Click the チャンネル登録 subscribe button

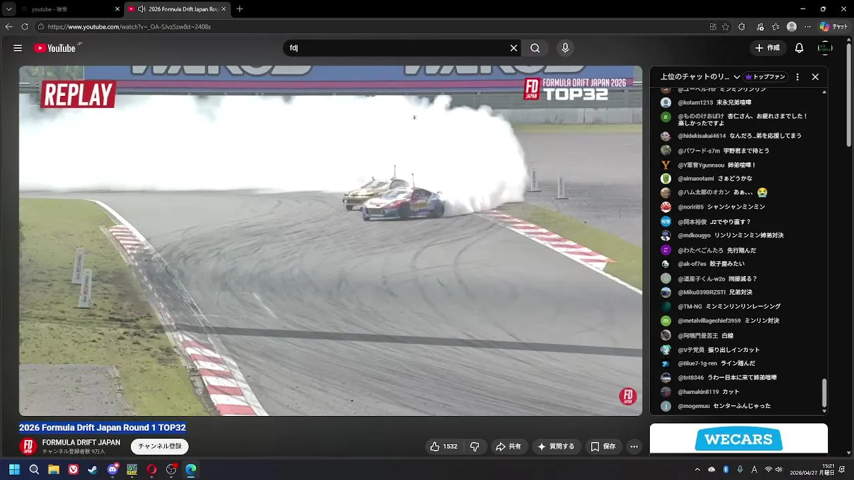(159, 446)
